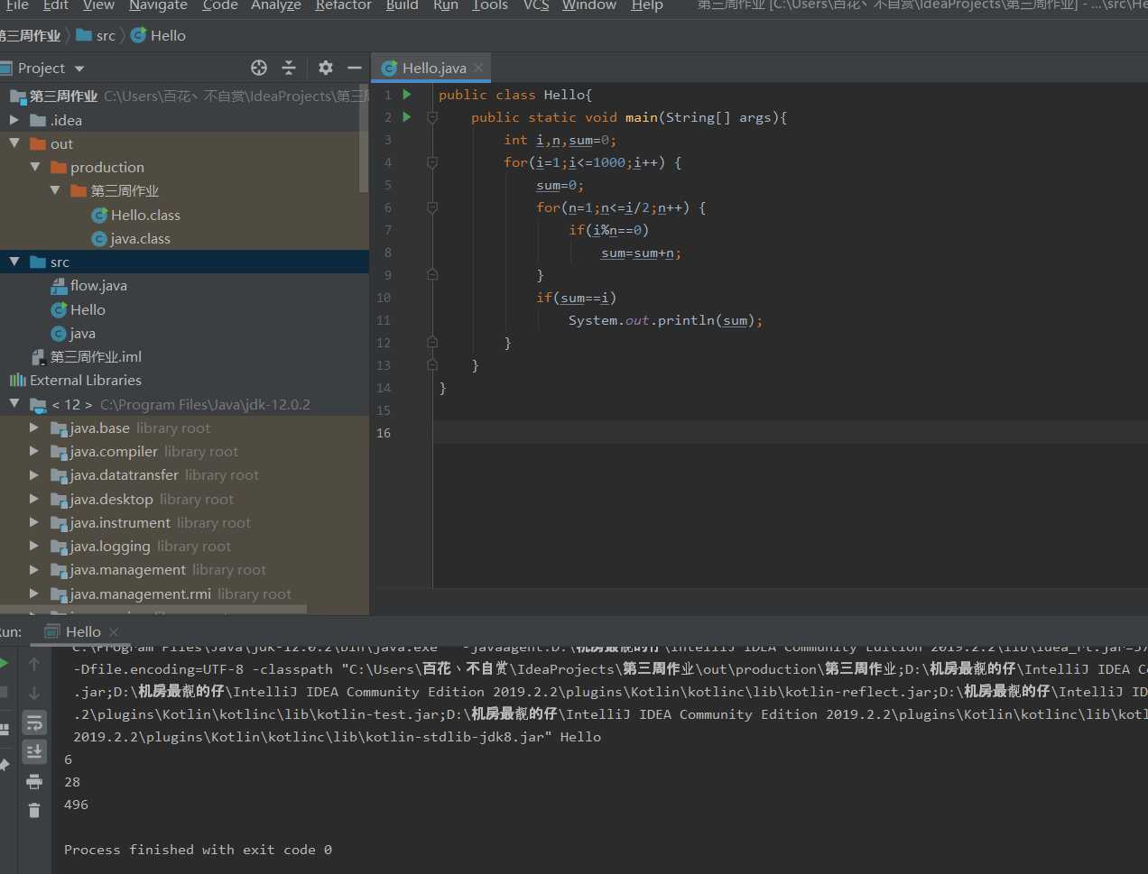Open the Navigate menu
The width and height of the screenshot is (1148, 874).
click(158, 5)
